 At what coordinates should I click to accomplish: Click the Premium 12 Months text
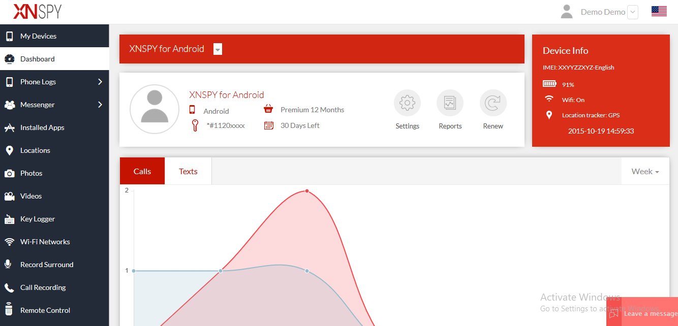point(312,110)
